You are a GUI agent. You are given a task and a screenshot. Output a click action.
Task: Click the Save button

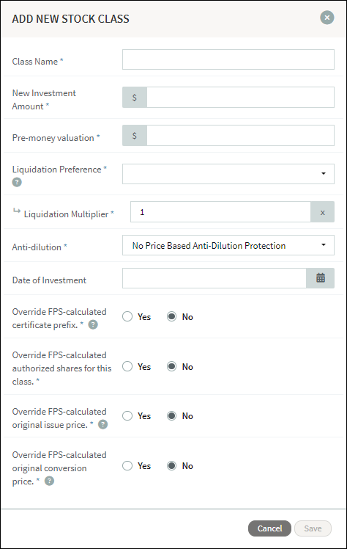coord(313,528)
